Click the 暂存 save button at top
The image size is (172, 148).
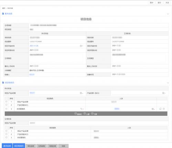pos(152,3)
